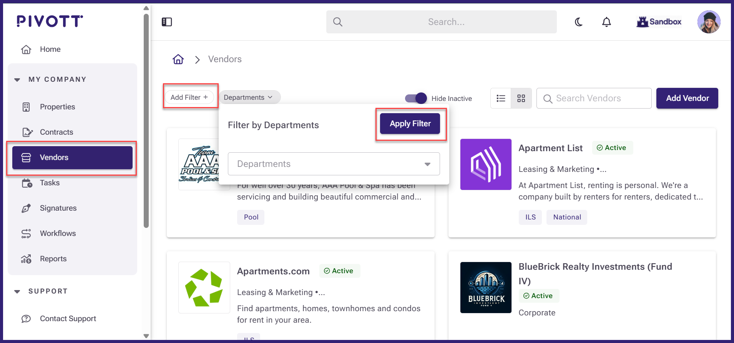The width and height of the screenshot is (734, 343).
Task: Toggle the Hide Inactive switch
Action: 416,98
